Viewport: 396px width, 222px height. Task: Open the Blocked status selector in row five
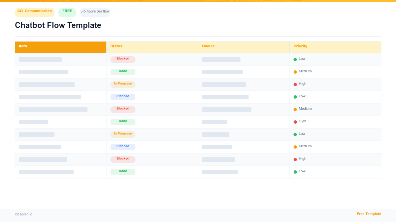(123, 109)
